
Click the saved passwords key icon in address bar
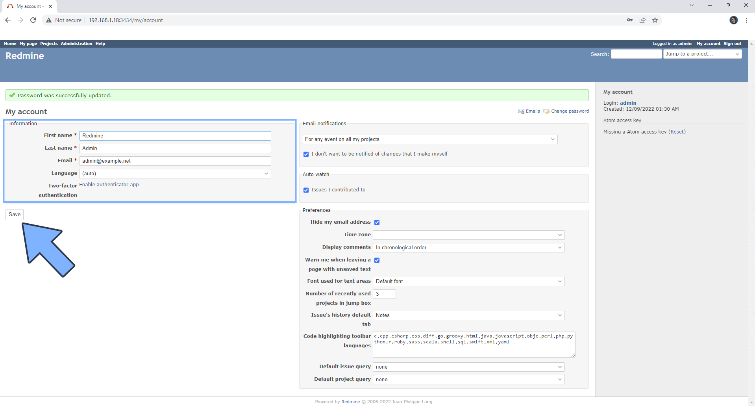pos(629,20)
